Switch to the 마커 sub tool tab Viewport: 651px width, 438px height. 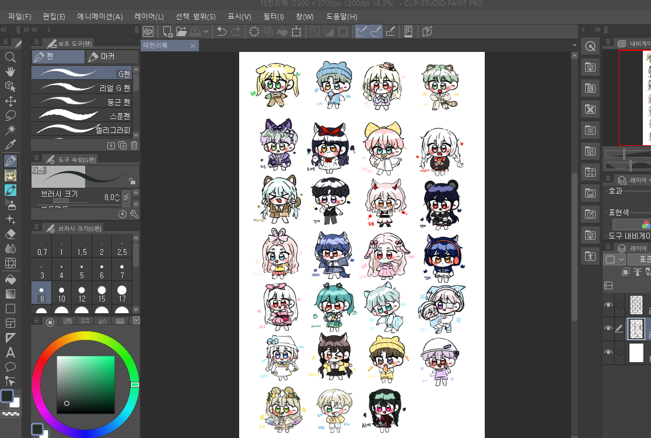point(113,57)
